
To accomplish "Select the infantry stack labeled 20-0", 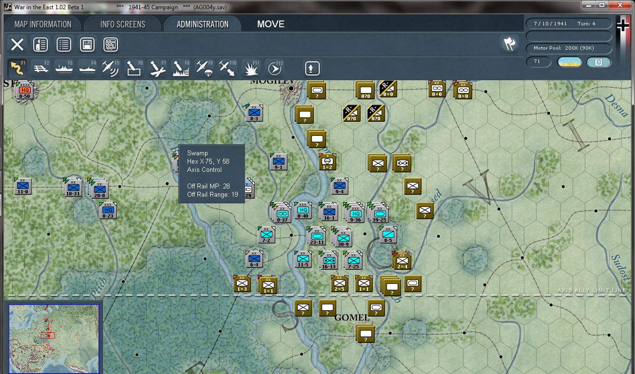I will click(x=98, y=189).
